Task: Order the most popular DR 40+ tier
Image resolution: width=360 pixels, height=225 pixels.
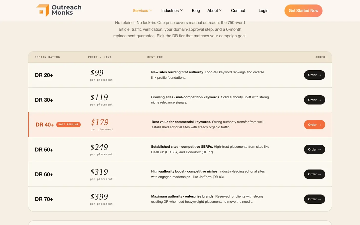Action: (314, 125)
